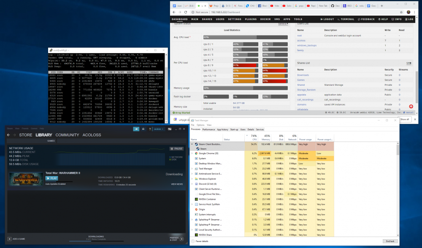Open the General dropdown under System Status
The image size is (422, 248).
pyautogui.click(x=283, y=24)
